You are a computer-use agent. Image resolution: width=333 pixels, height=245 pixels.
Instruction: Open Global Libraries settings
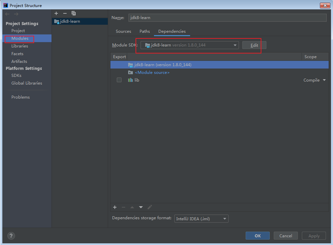pyautogui.click(x=27, y=83)
